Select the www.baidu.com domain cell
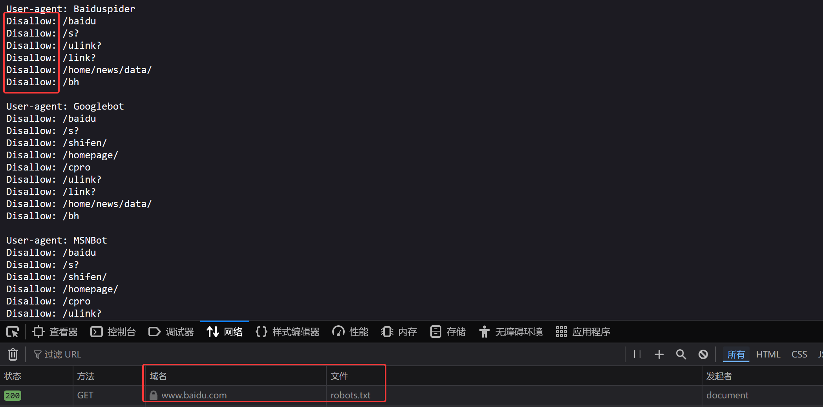This screenshot has width=823, height=407. click(236, 395)
